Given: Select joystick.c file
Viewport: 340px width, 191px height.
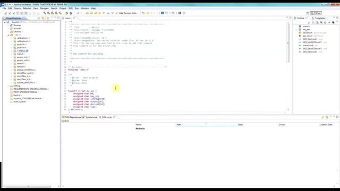Looking at the screenshot, I should pyautogui.click(x=21, y=45).
